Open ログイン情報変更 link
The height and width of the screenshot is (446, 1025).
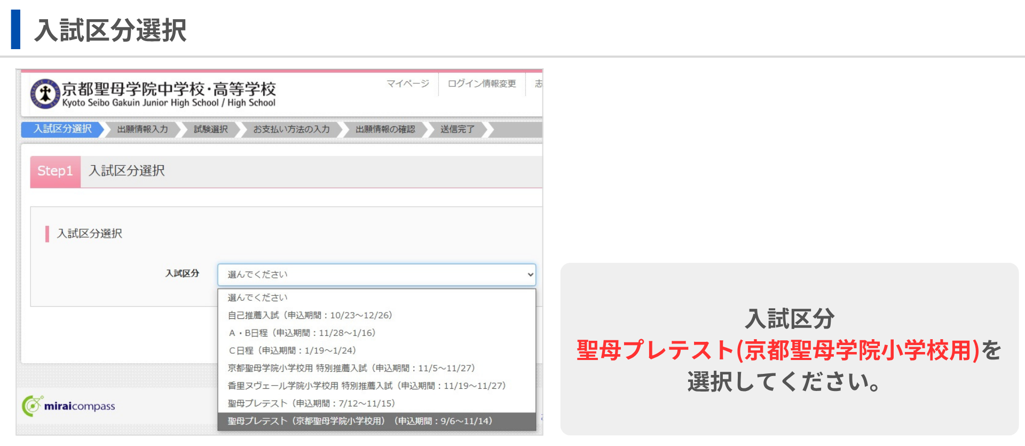point(482,83)
